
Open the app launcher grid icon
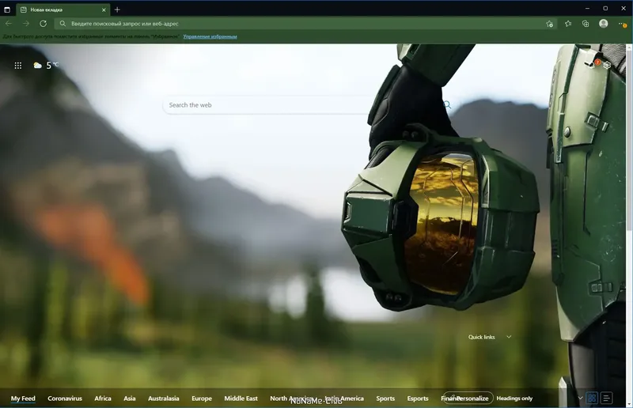click(17, 66)
